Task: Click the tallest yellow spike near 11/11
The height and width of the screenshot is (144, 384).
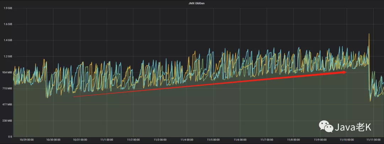Action: [x=369, y=34]
